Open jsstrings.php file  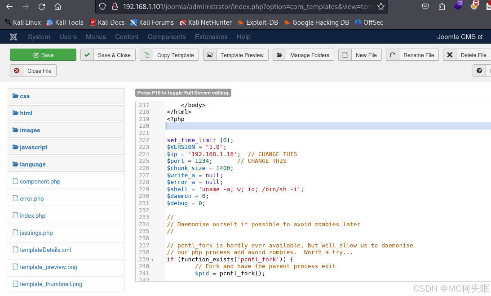coord(36,233)
